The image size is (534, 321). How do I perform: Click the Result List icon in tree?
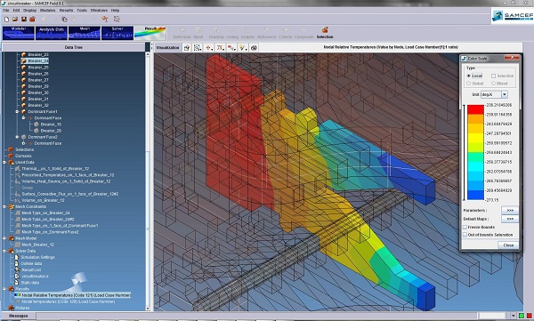pos(17,269)
